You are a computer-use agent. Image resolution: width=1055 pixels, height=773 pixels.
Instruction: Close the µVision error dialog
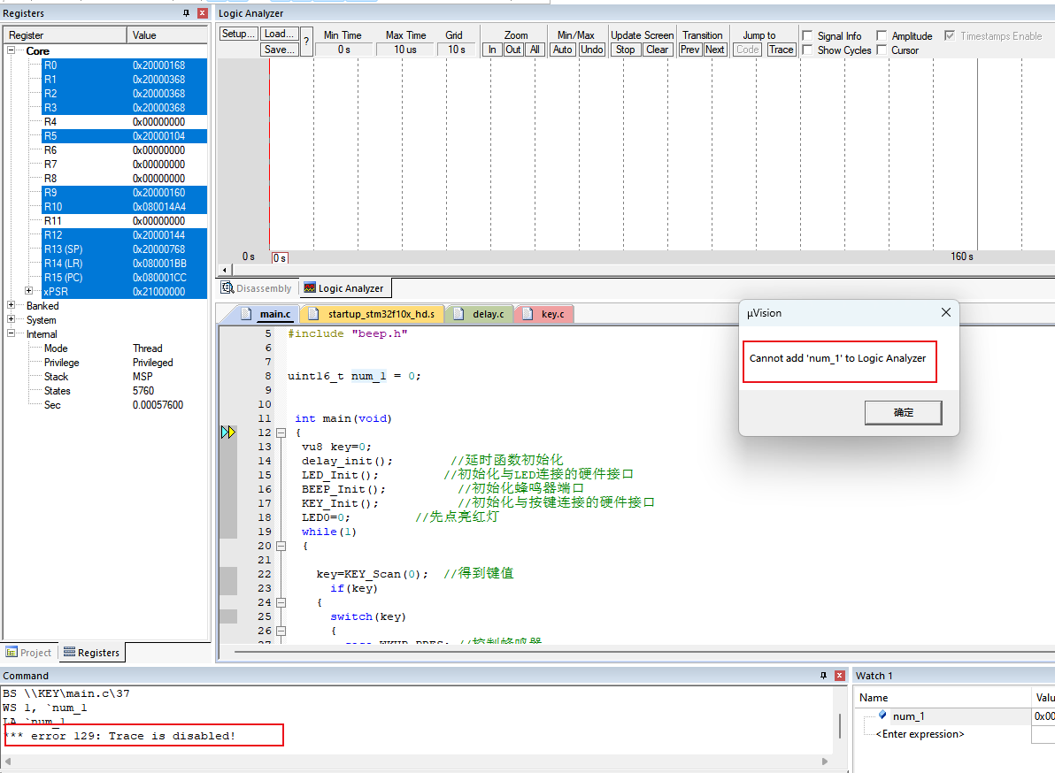pyautogui.click(x=945, y=312)
